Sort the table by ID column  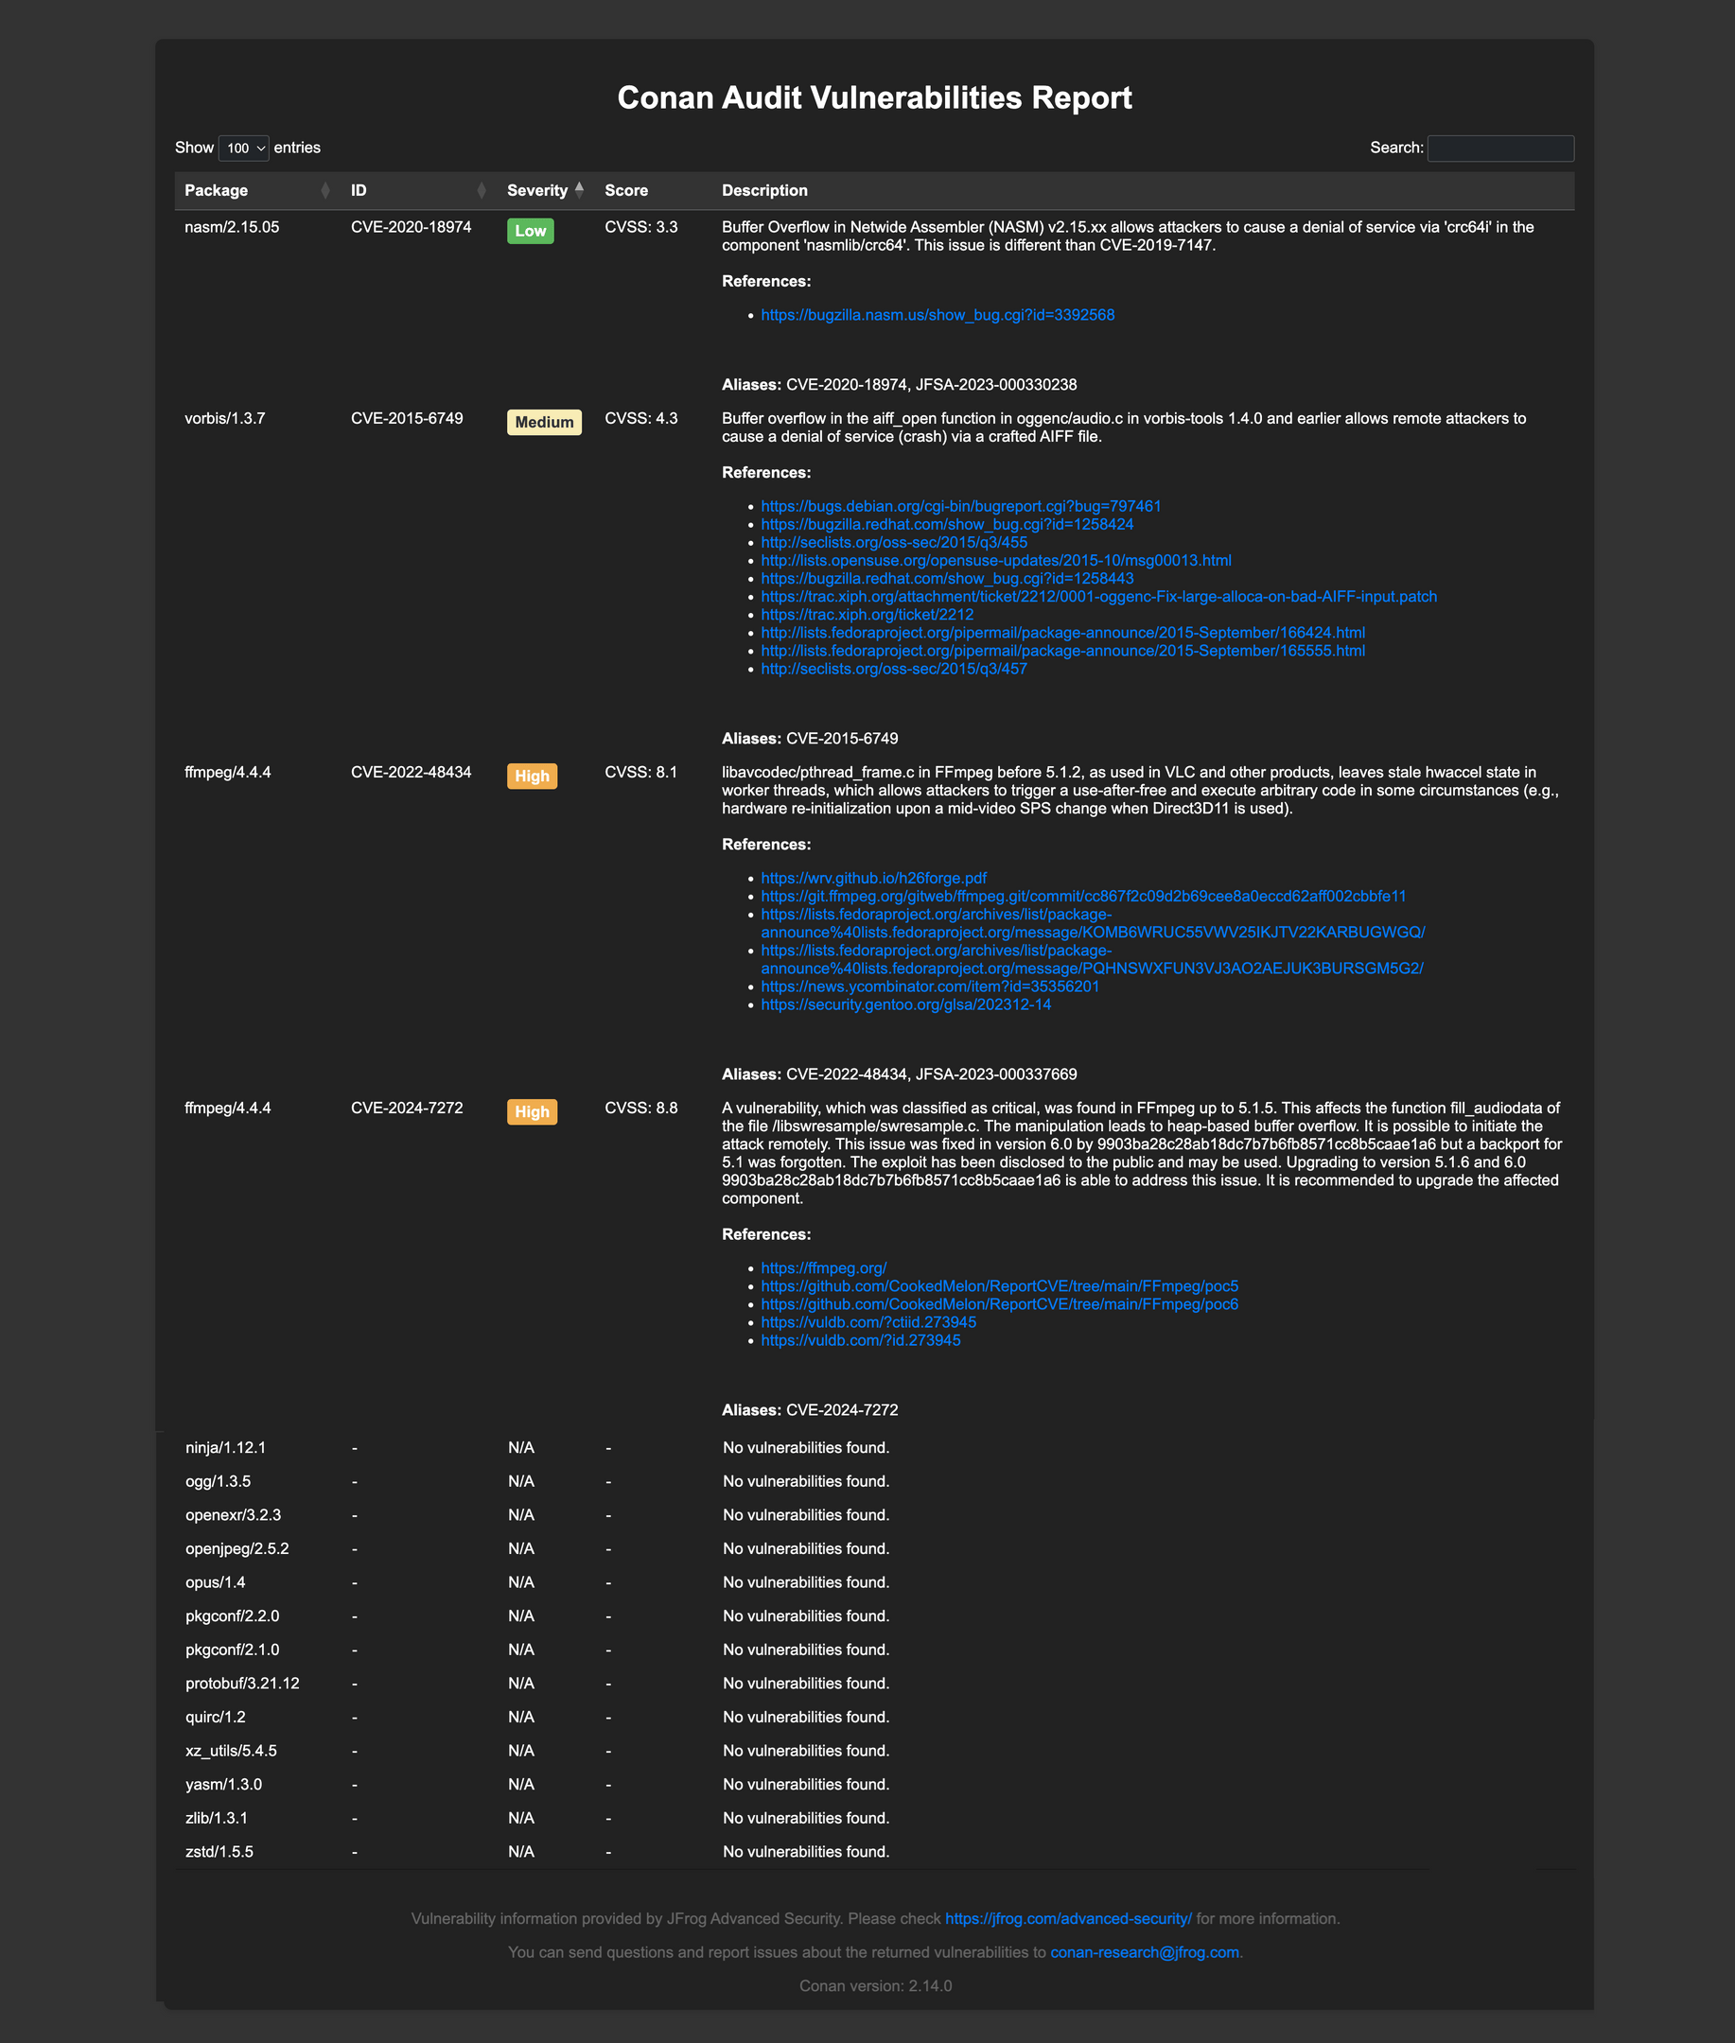click(x=418, y=191)
